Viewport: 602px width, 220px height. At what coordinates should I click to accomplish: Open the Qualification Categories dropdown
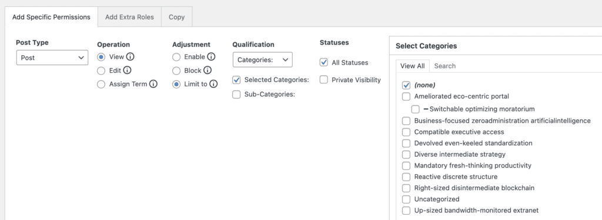point(263,60)
